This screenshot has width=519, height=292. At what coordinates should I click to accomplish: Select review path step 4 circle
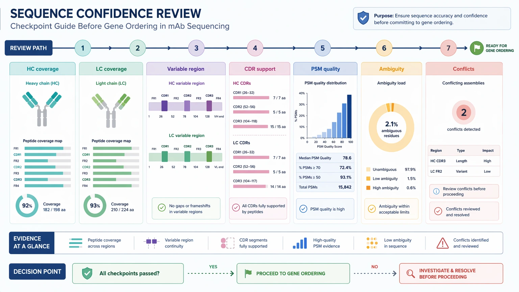(255, 48)
